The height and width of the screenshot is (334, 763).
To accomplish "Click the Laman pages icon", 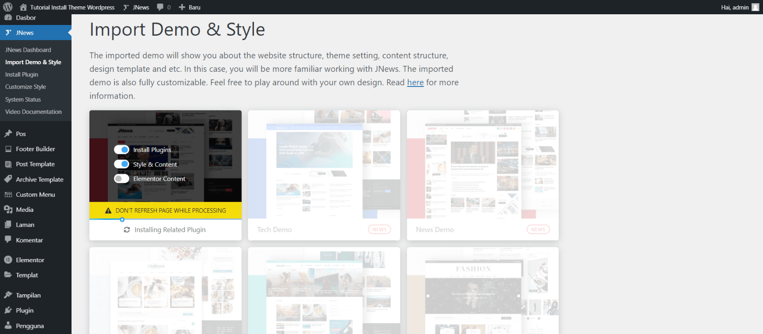I will pyautogui.click(x=8, y=225).
